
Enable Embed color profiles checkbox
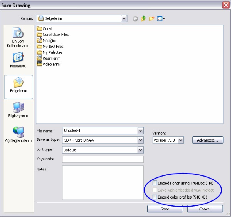pyautogui.click(x=155, y=197)
